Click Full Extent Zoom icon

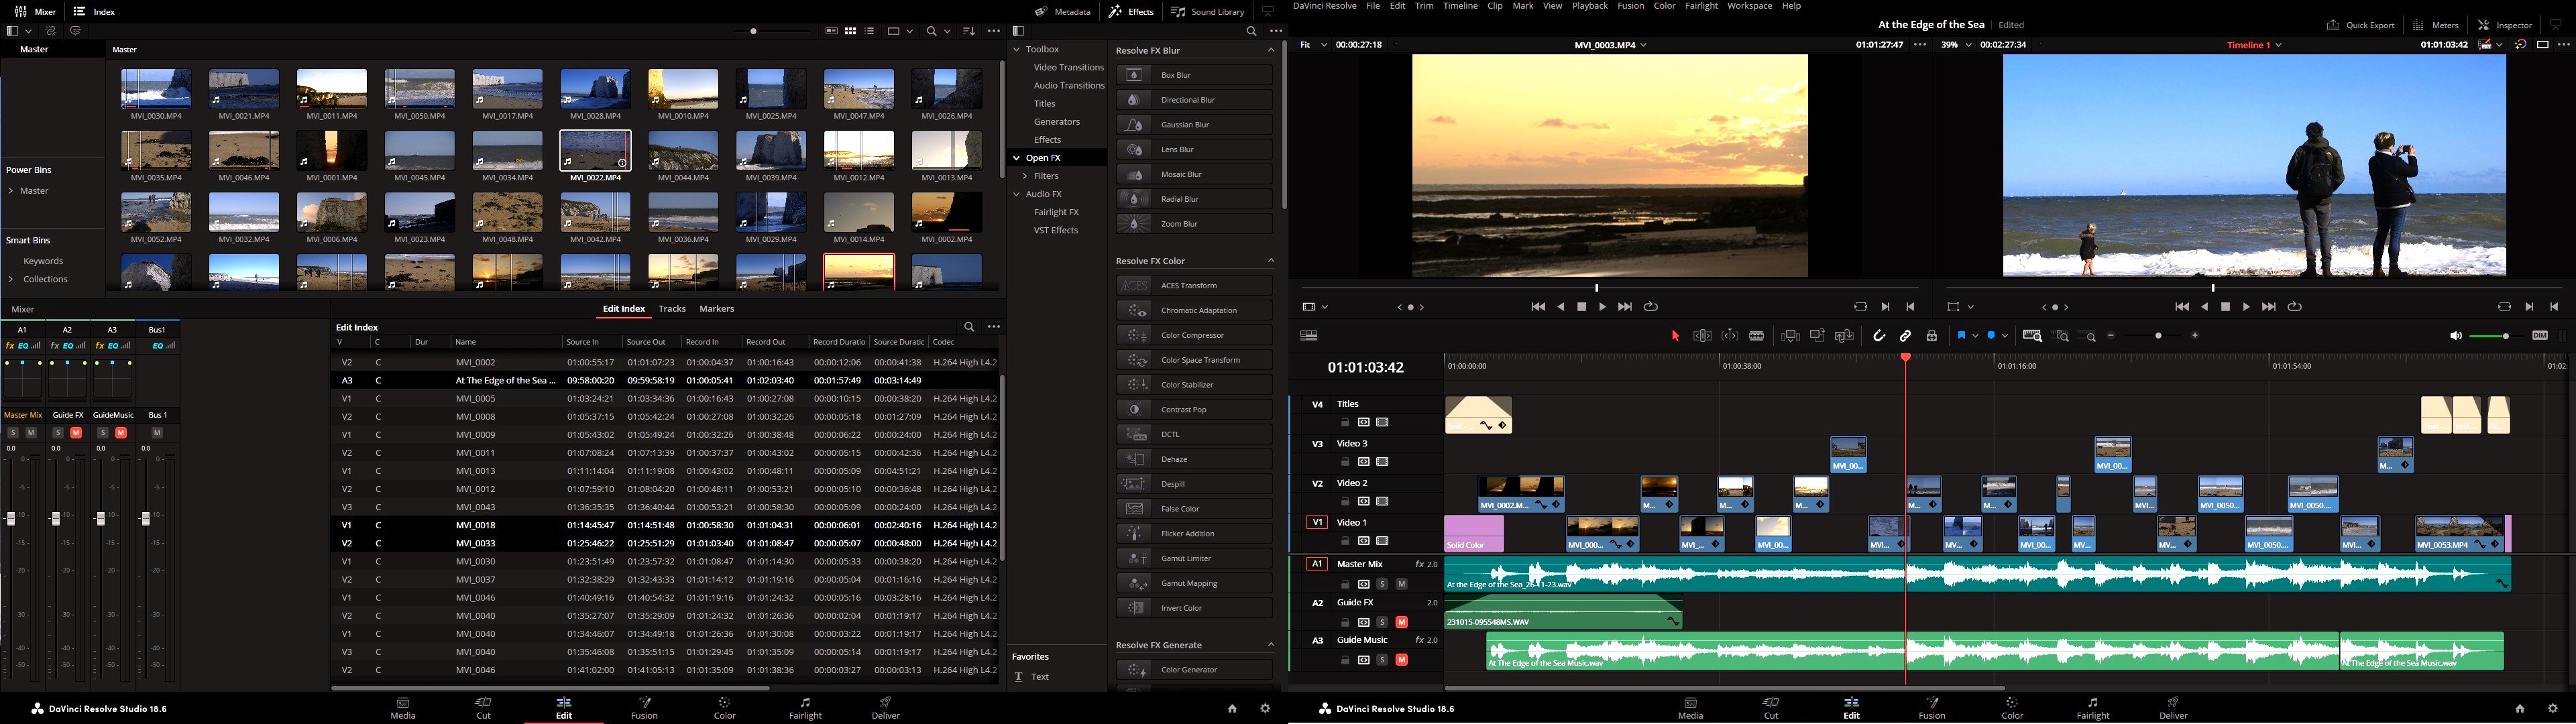click(x=2032, y=336)
